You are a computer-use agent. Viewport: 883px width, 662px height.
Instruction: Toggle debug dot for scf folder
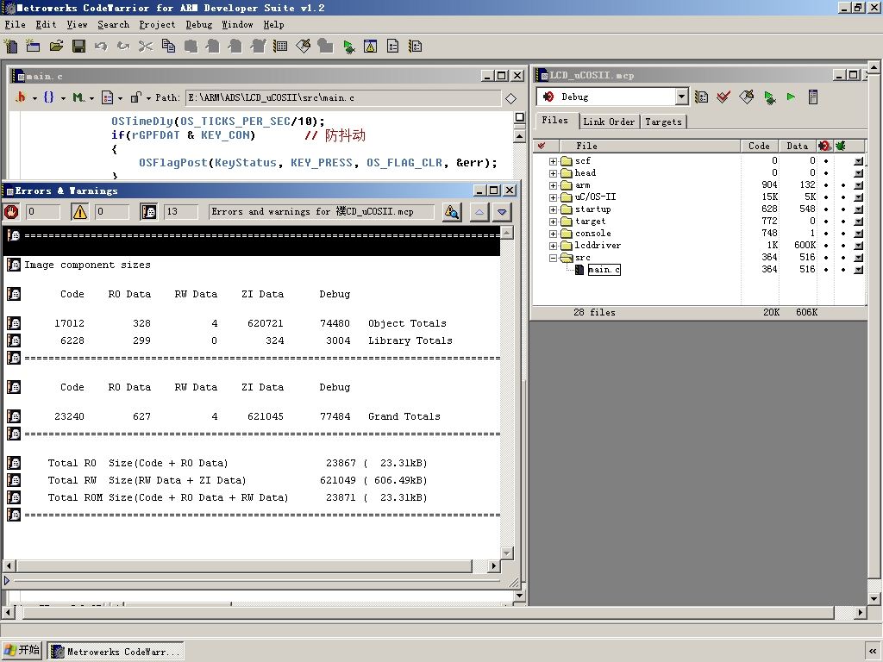click(825, 161)
